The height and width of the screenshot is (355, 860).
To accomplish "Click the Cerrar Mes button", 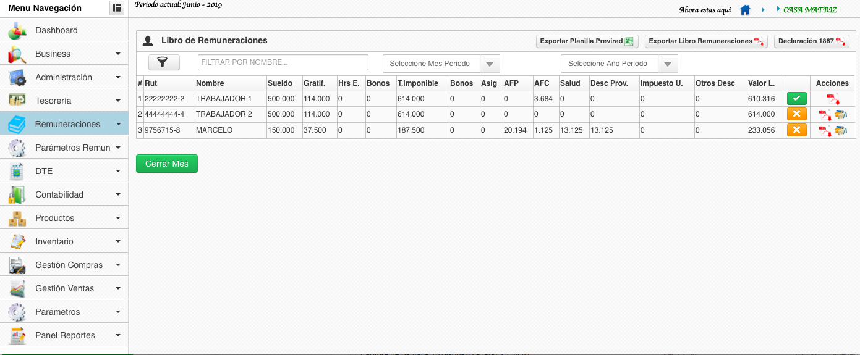I will [167, 164].
